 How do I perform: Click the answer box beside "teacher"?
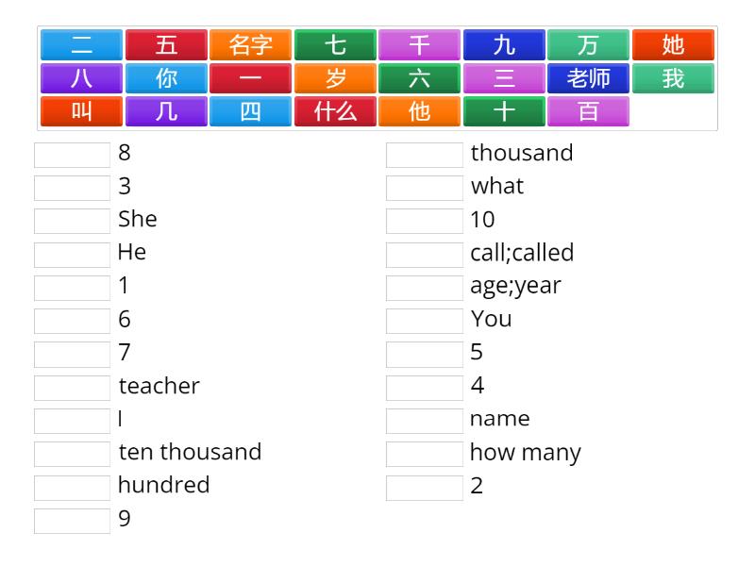pyautogui.click(x=73, y=388)
